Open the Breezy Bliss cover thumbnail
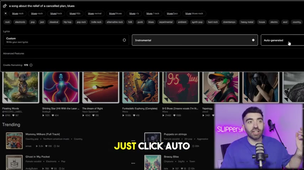This screenshot has height=170, width=304. (x=153, y=163)
